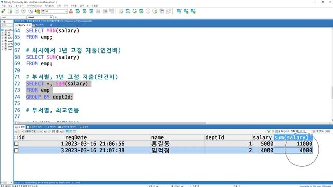Click the green circular sync arrows icon

coord(134,11)
